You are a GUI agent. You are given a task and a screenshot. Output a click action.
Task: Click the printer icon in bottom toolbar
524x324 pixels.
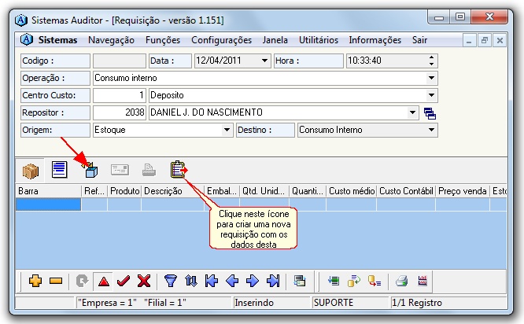[x=401, y=281]
